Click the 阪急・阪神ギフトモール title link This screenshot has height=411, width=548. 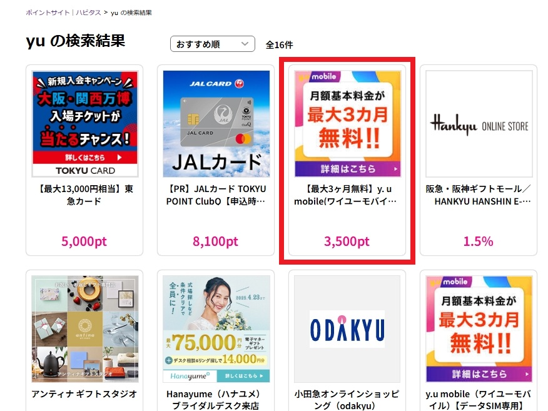479,195
